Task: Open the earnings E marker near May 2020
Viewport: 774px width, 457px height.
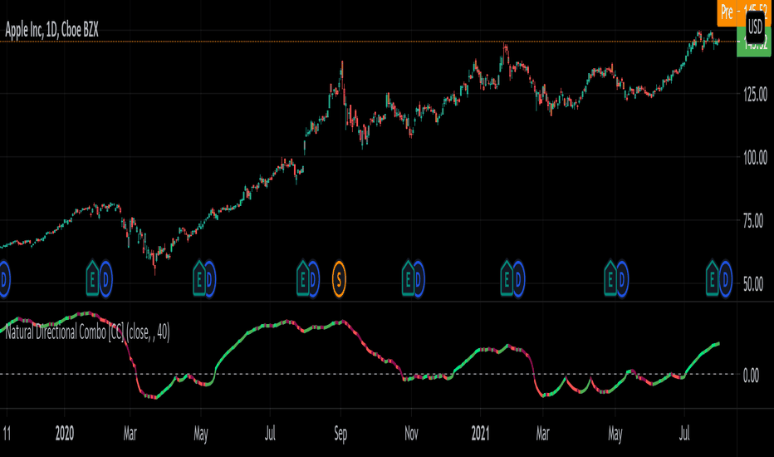Action: 199,278
